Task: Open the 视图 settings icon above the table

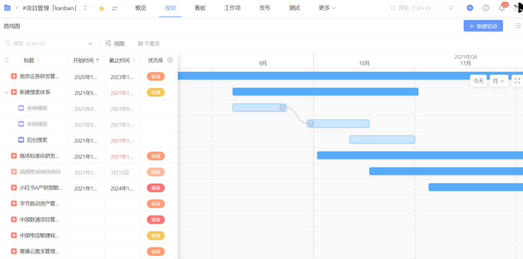Action: pyautogui.click(x=109, y=43)
